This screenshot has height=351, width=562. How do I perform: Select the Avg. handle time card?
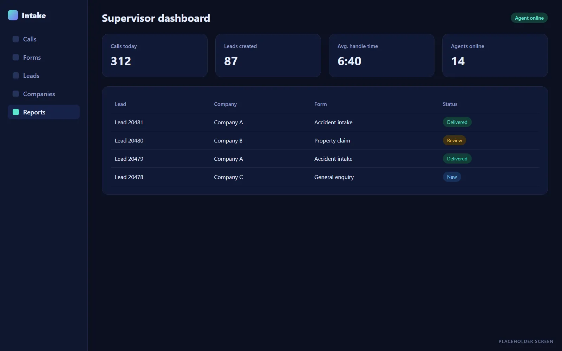[381, 55]
